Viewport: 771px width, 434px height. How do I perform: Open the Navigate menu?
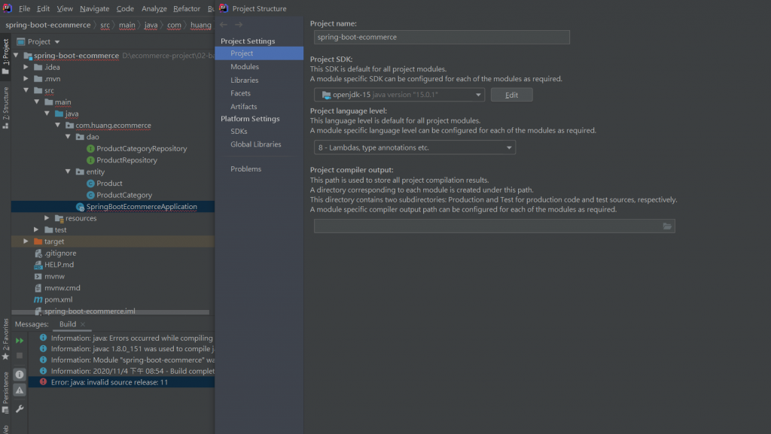point(94,8)
